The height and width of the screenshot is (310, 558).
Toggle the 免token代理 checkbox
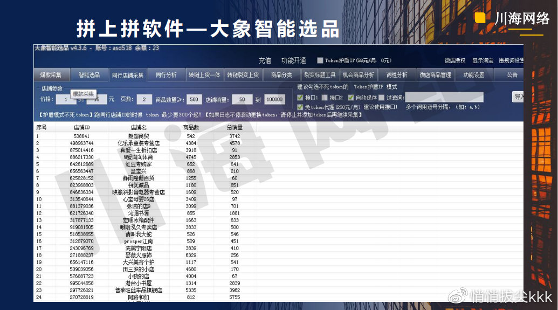coord(300,107)
